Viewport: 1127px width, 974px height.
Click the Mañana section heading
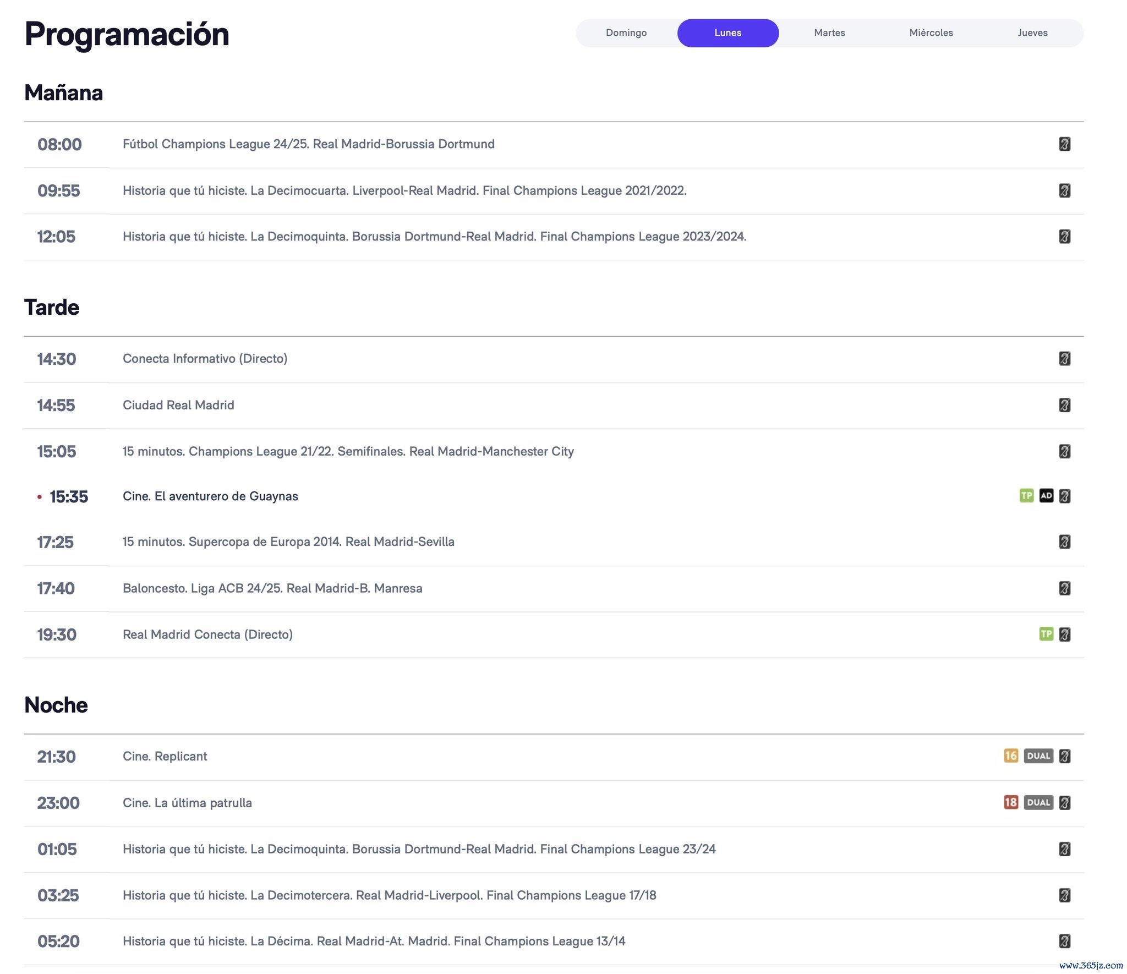click(x=63, y=92)
